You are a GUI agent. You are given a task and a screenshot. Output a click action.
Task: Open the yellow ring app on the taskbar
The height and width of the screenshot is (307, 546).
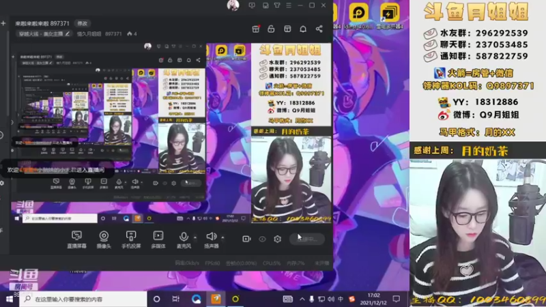[235, 299]
